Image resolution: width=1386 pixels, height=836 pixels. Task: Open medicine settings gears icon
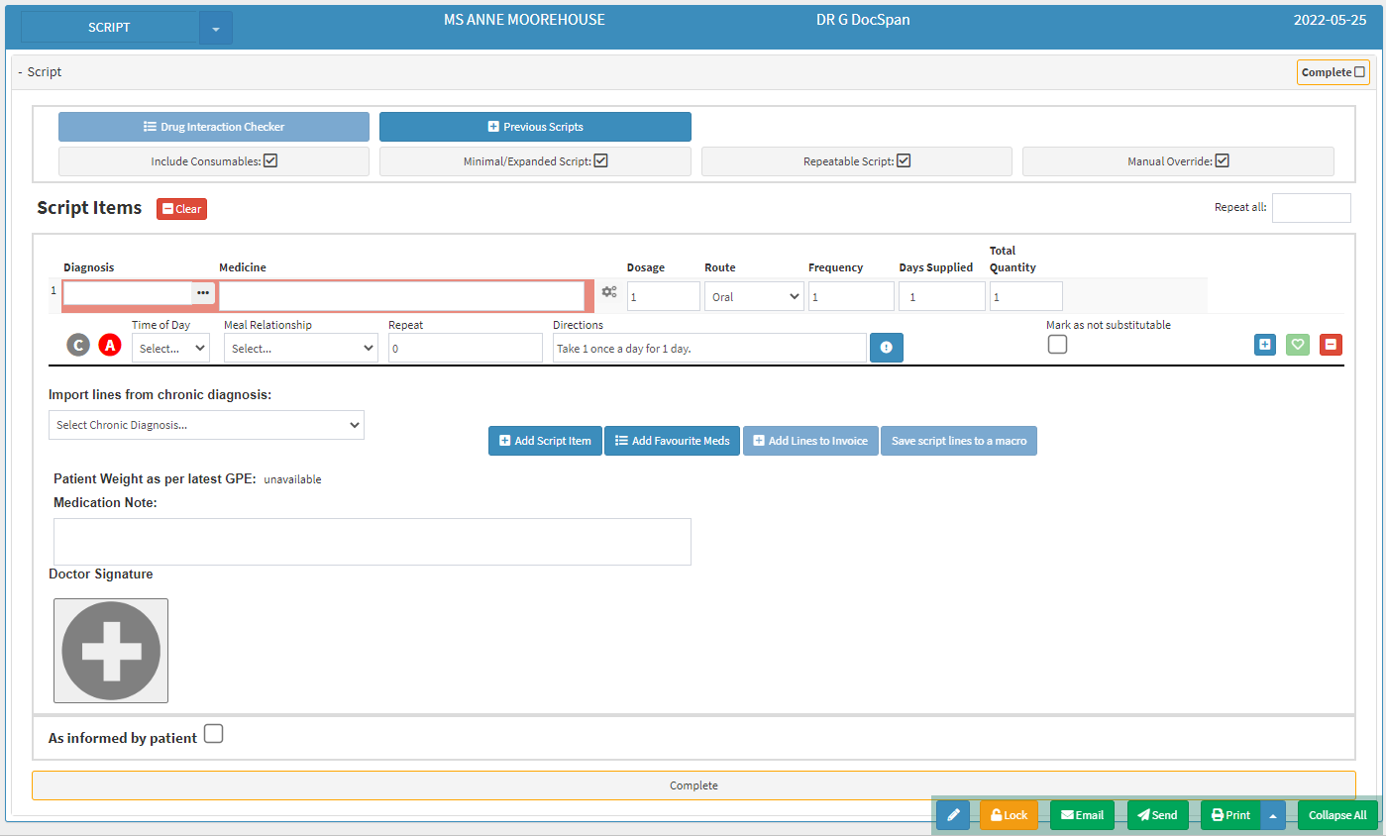pyautogui.click(x=609, y=292)
